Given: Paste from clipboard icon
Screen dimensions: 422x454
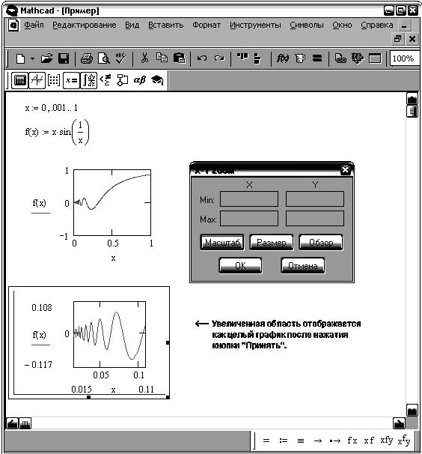Looking at the screenshot, I should click(x=180, y=58).
